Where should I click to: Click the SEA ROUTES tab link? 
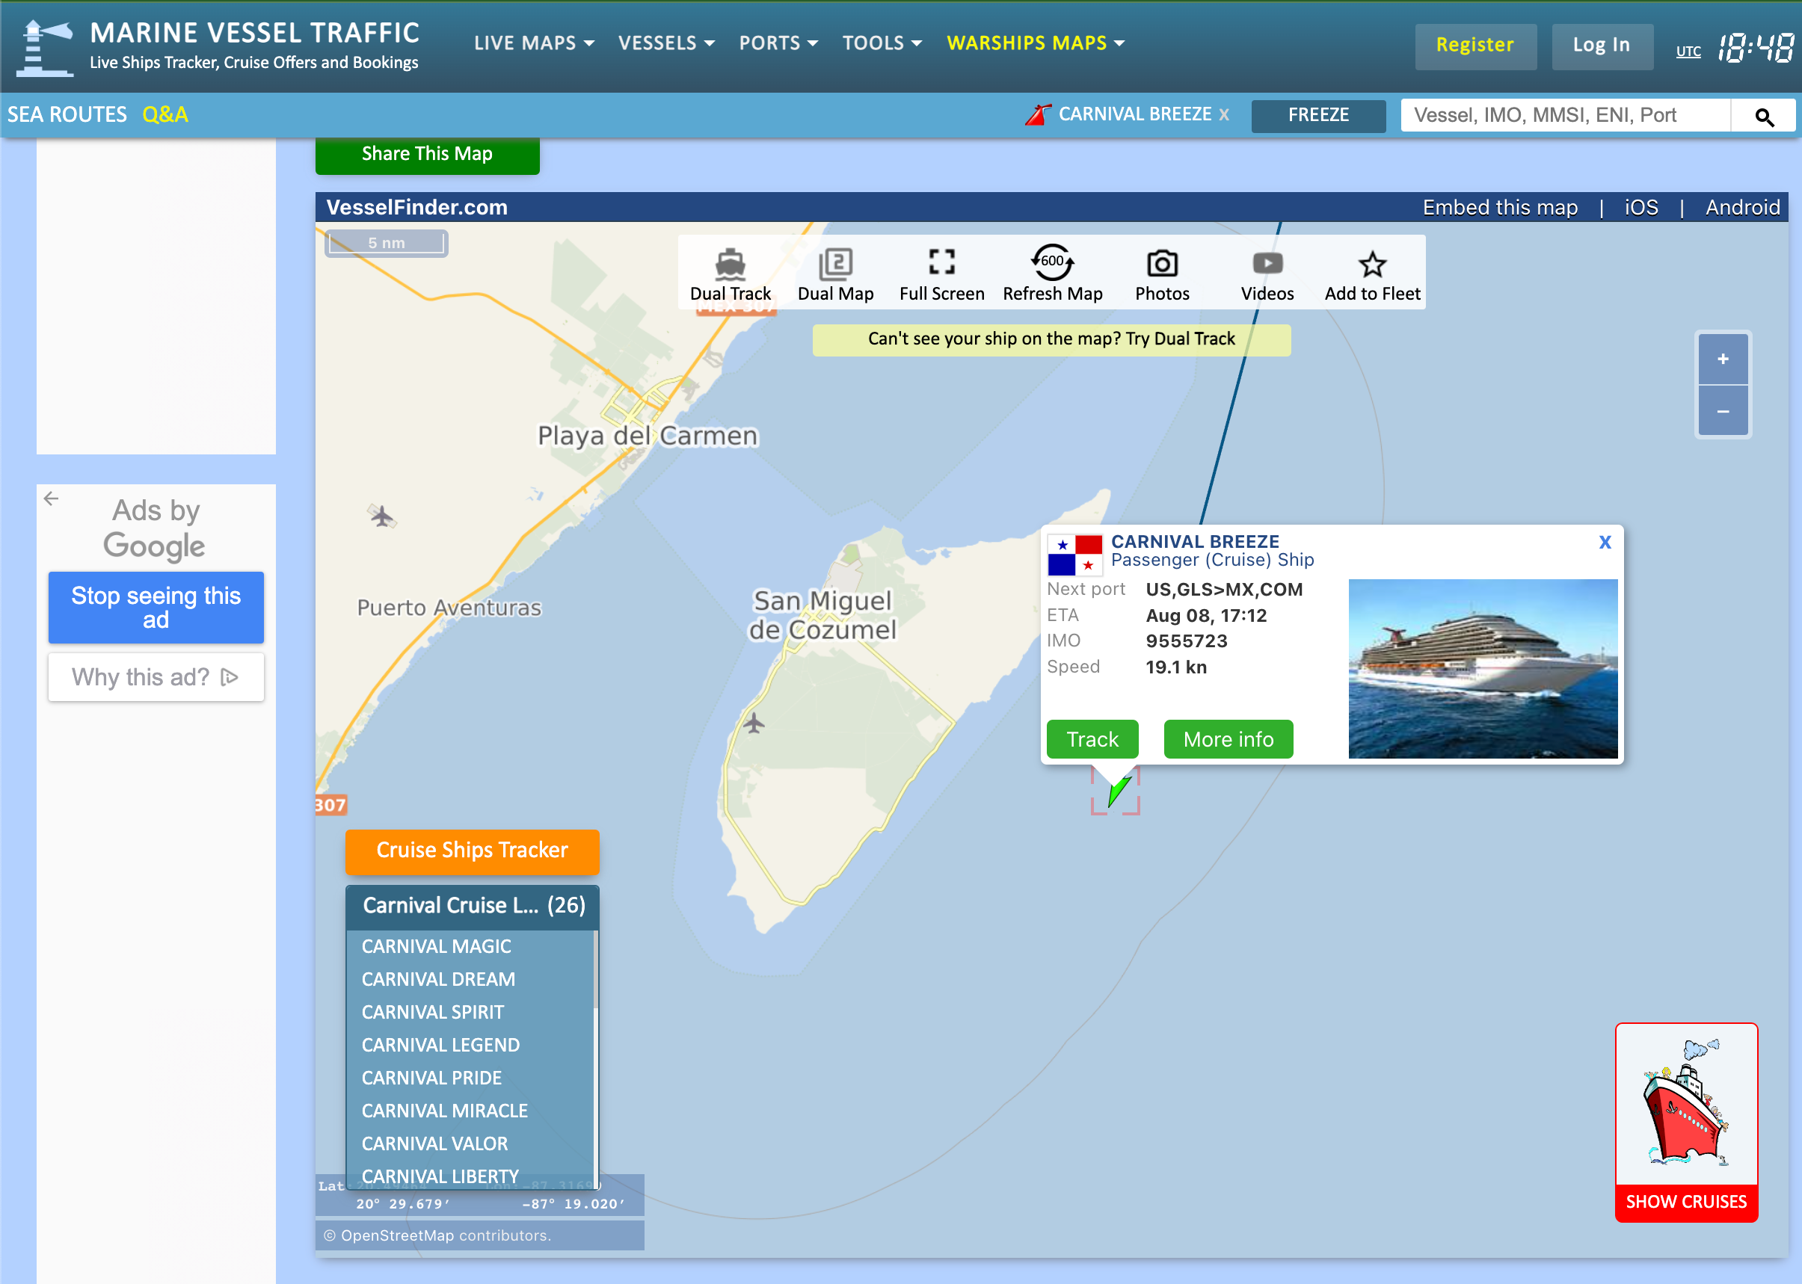tap(67, 114)
